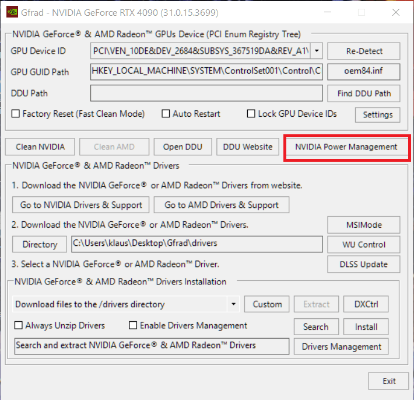Screen dimensions: 414x400
Task: Choose drivers Directory
Action: coord(40,244)
